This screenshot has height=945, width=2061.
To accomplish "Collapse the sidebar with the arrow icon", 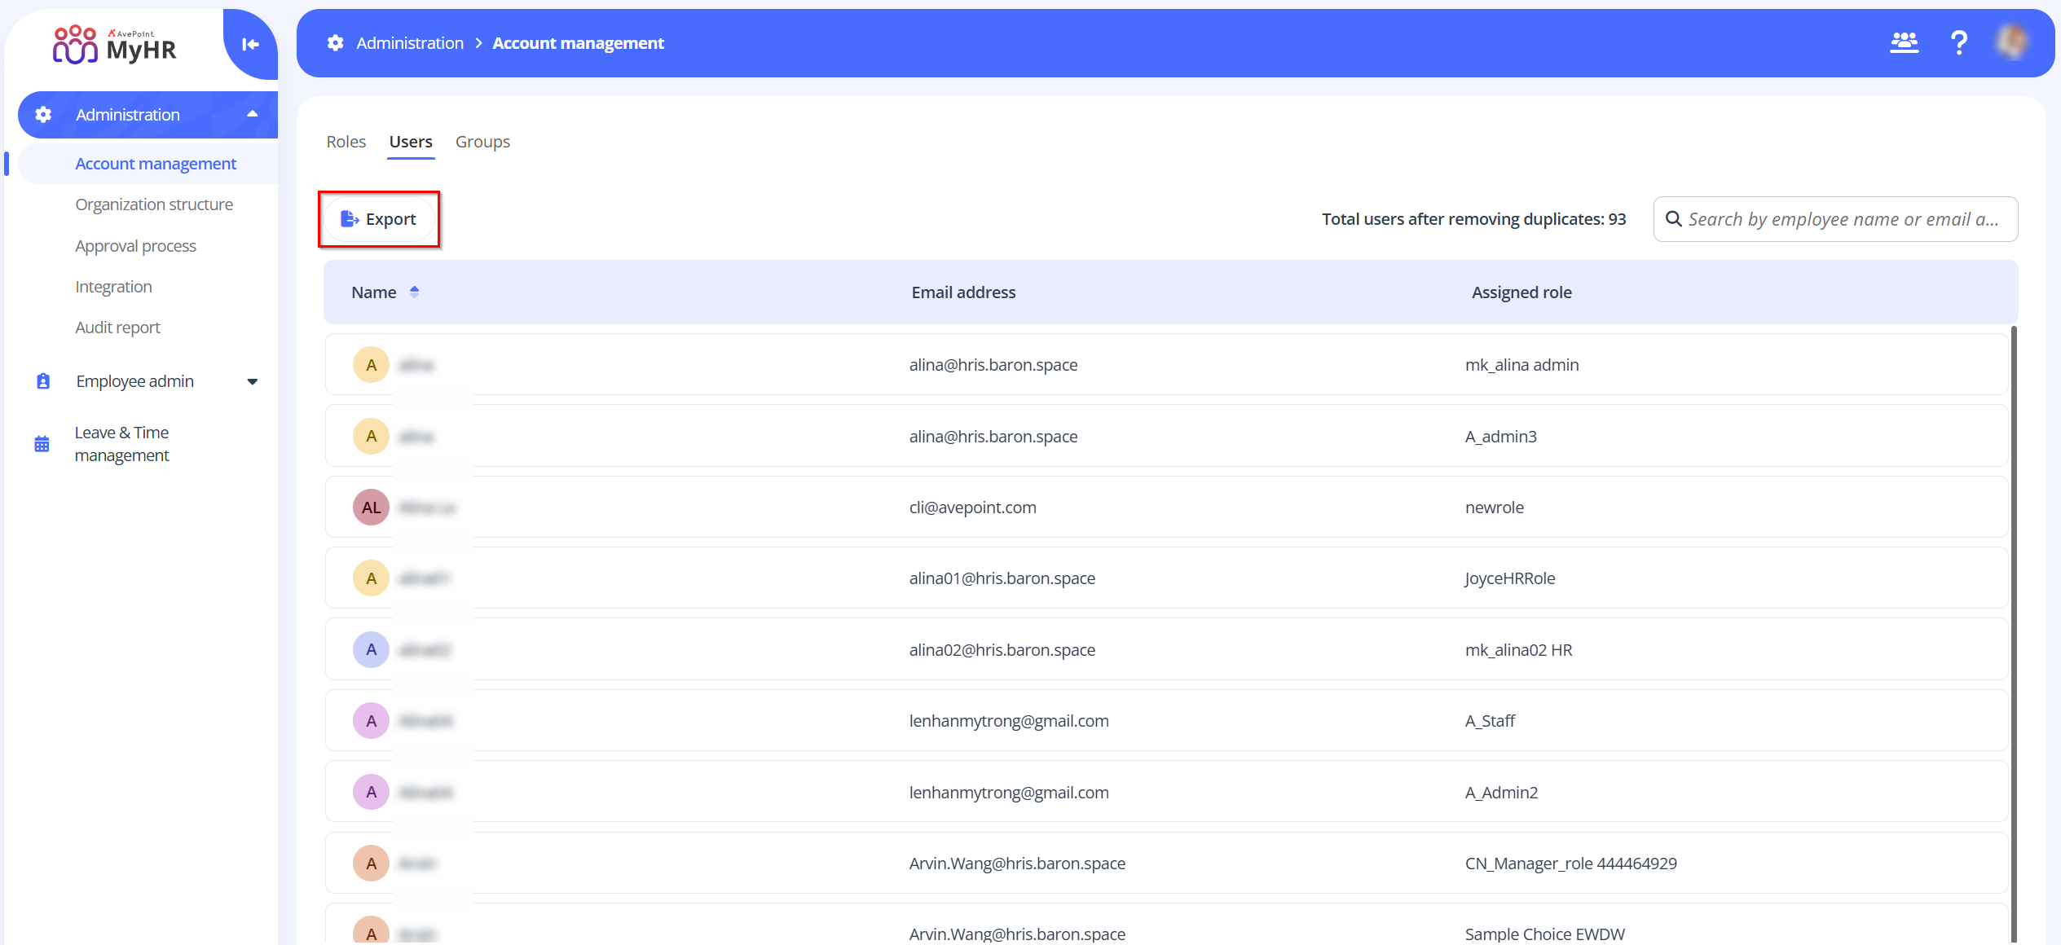I will coord(250,44).
